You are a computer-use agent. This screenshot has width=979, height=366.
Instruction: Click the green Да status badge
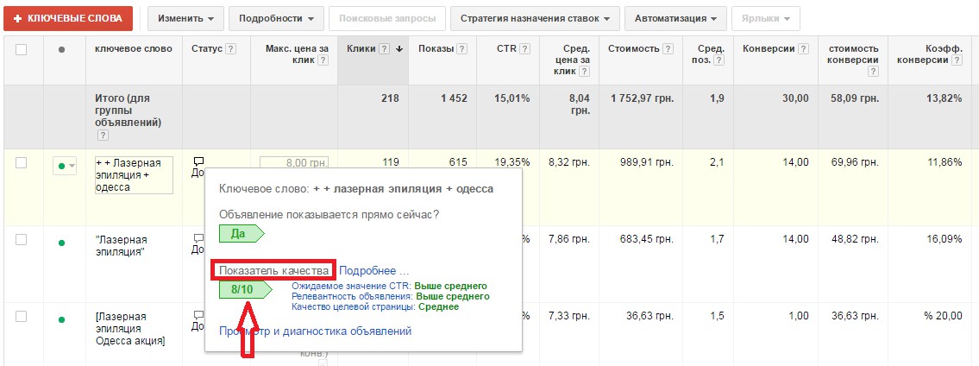click(x=242, y=234)
